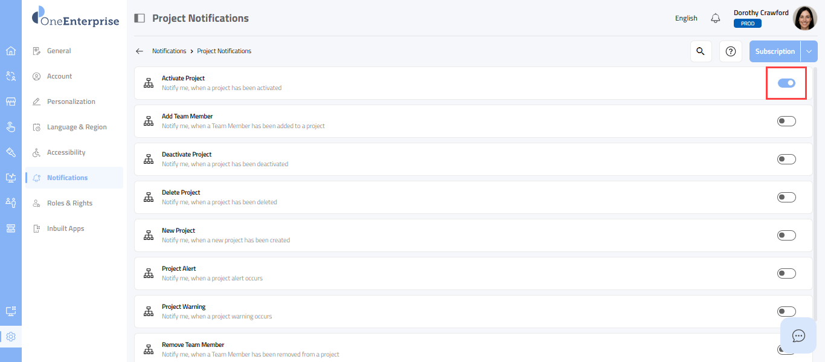Go to Language & Region settings
825x362 pixels.
(77, 127)
